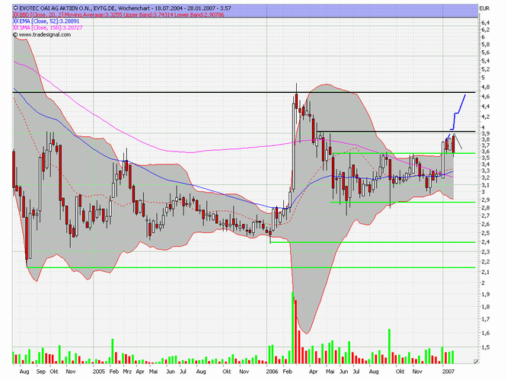Click the Mrz label on time axis
Screen dimensions: 507x380
click(127, 372)
